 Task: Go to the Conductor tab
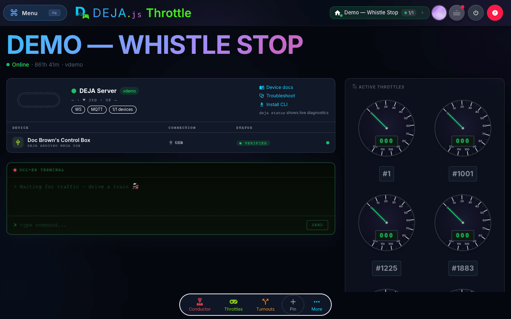pos(200,305)
